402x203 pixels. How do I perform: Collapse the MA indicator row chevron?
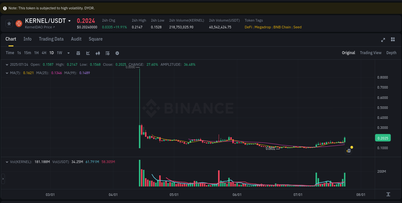click(x=7, y=73)
